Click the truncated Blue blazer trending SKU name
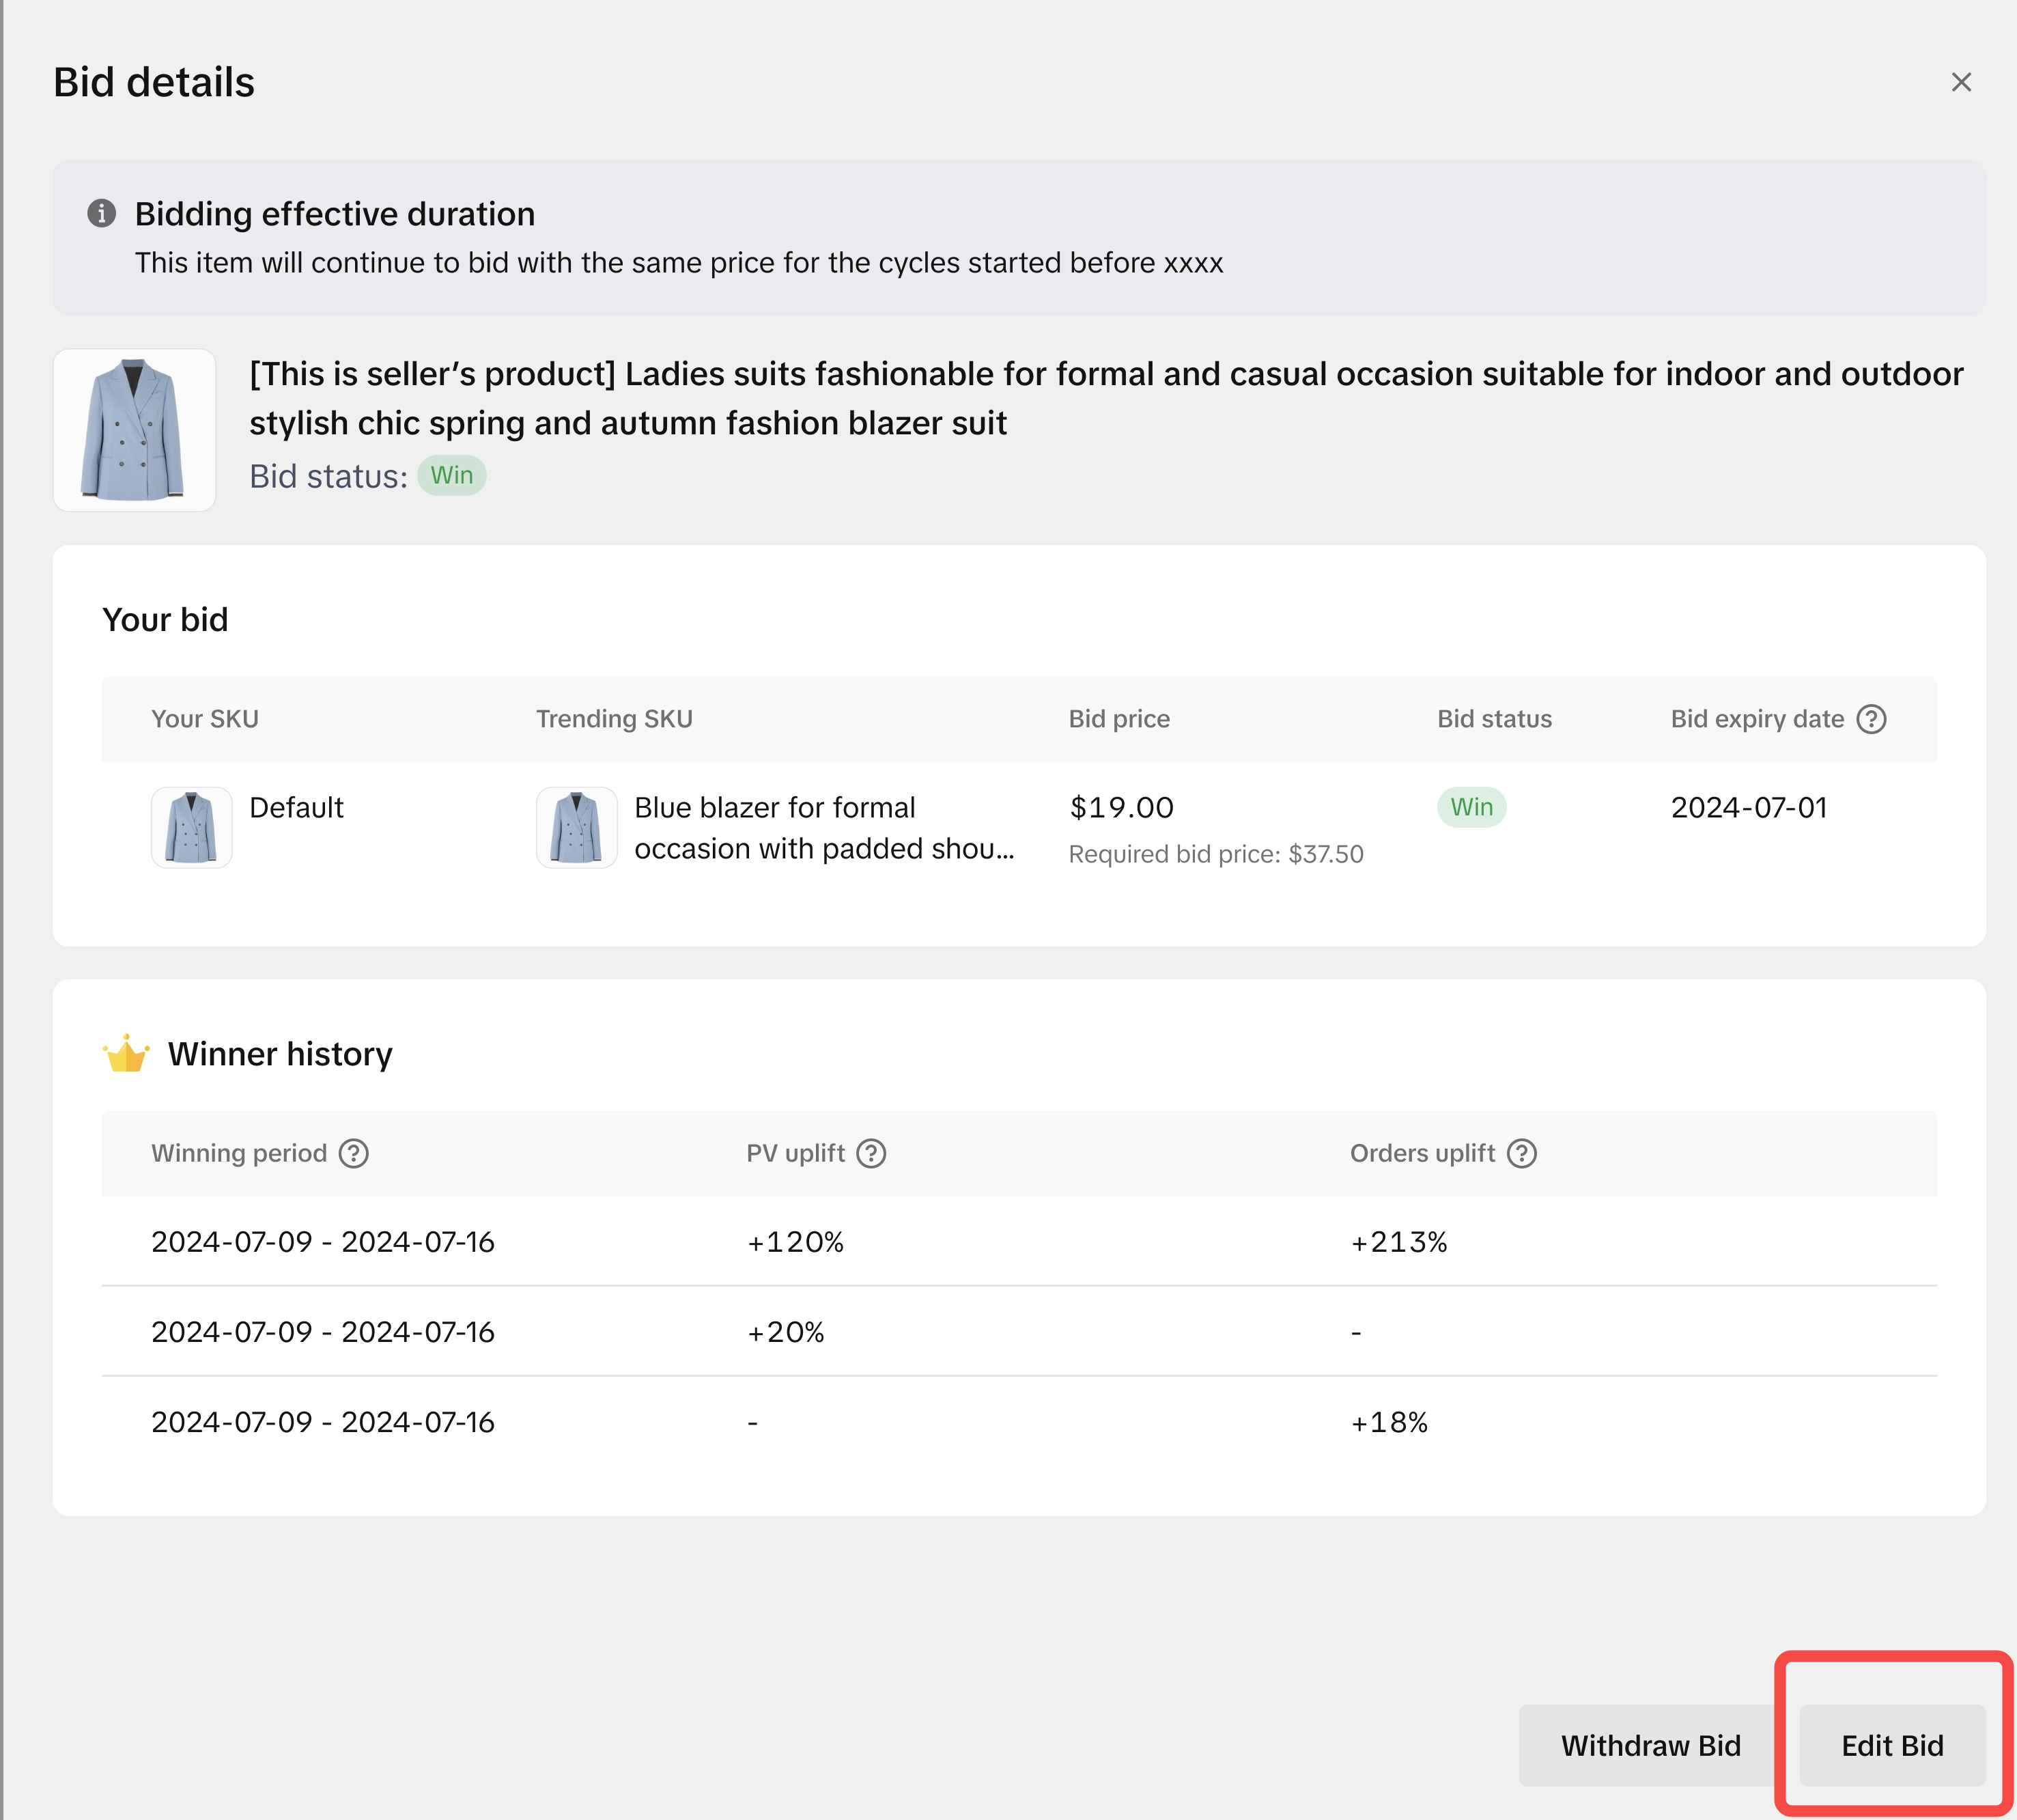The width and height of the screenshot is (2017, 1820). 823,827
